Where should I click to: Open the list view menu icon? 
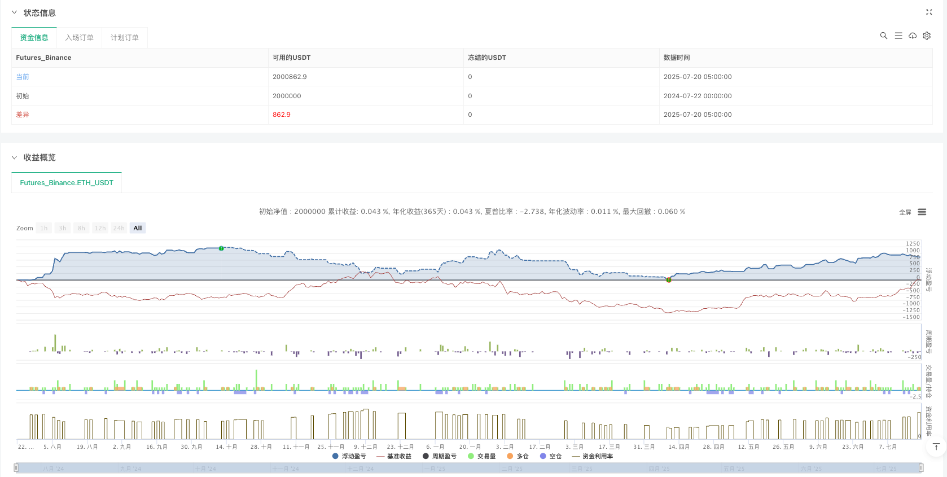pyautogui.click(x=898, y=36)
